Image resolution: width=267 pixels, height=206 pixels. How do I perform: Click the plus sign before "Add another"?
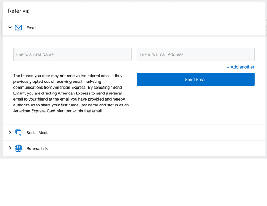(228, 67)
